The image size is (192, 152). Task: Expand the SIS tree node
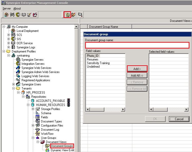tap(8, 39)
